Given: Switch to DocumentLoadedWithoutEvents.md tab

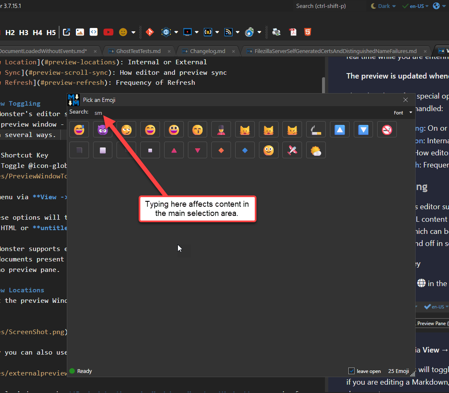Looking at the screenshot, I should click(x=43, y=51).
